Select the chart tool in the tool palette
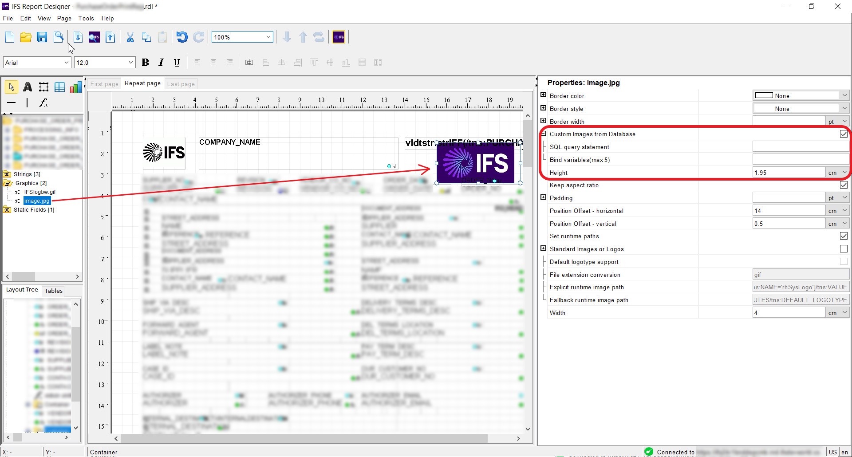 click(76, 87)
